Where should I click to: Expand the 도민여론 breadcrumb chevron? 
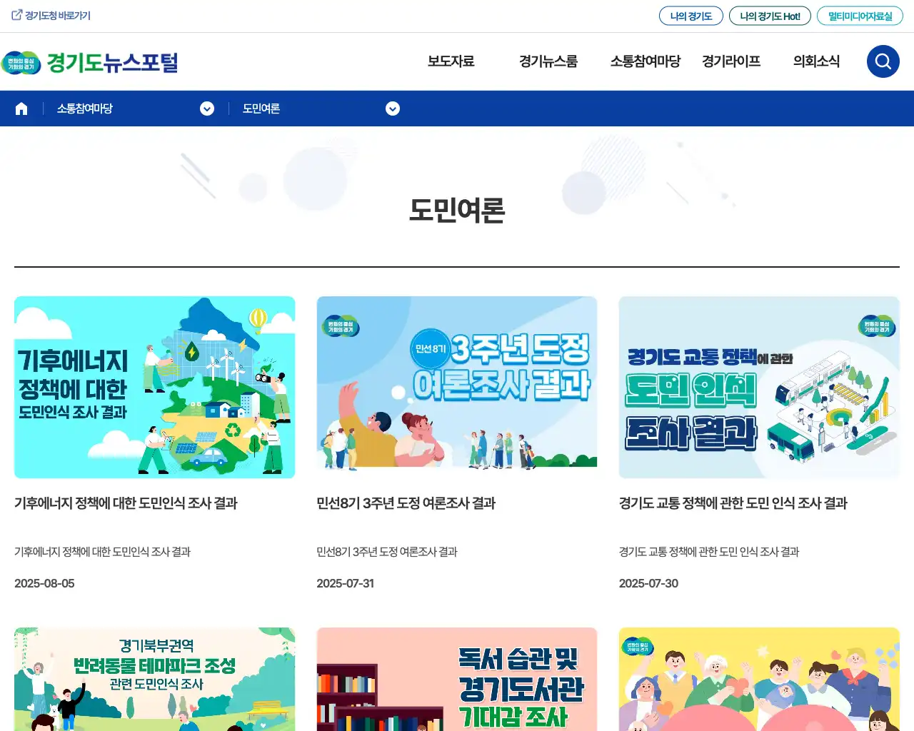pos(393,109)
